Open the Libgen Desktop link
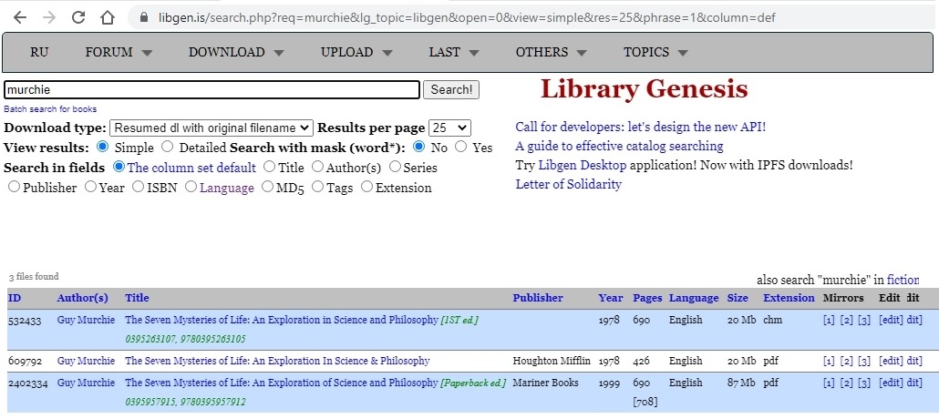939x419 pixels. pyautogui.click(x=582, y=165)
